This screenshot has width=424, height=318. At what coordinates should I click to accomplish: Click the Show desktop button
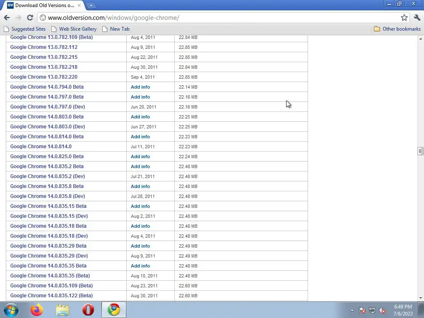coord(422,310)
